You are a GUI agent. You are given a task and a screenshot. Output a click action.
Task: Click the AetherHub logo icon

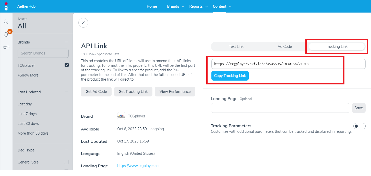(6, 6)
